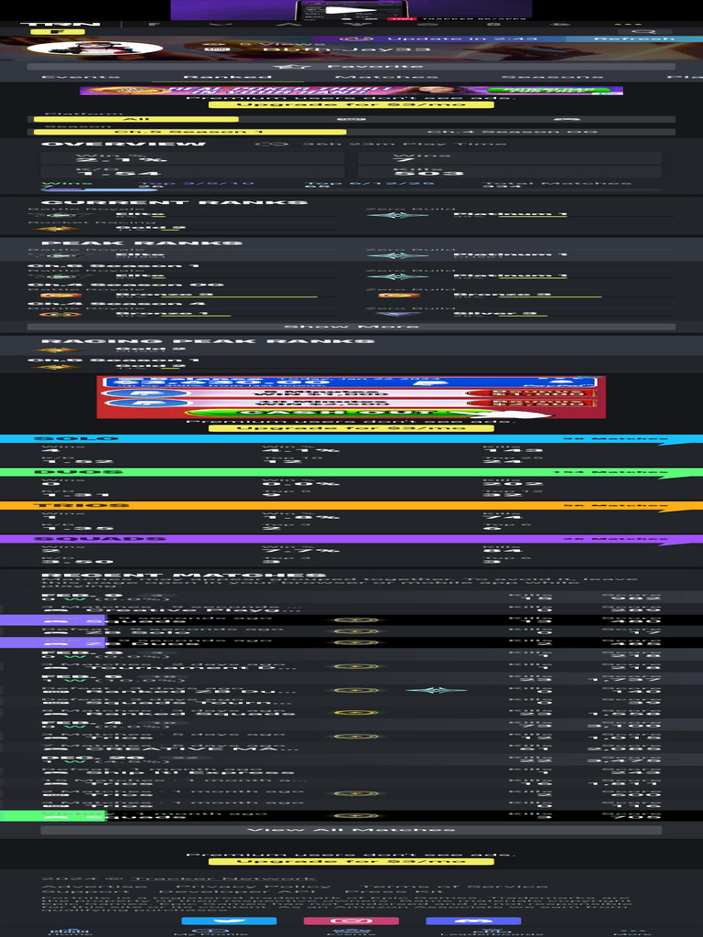The height and width of the screenshot is (937, 703).
Task: Open the Creative Playg... match row
Action: point(351,609)
